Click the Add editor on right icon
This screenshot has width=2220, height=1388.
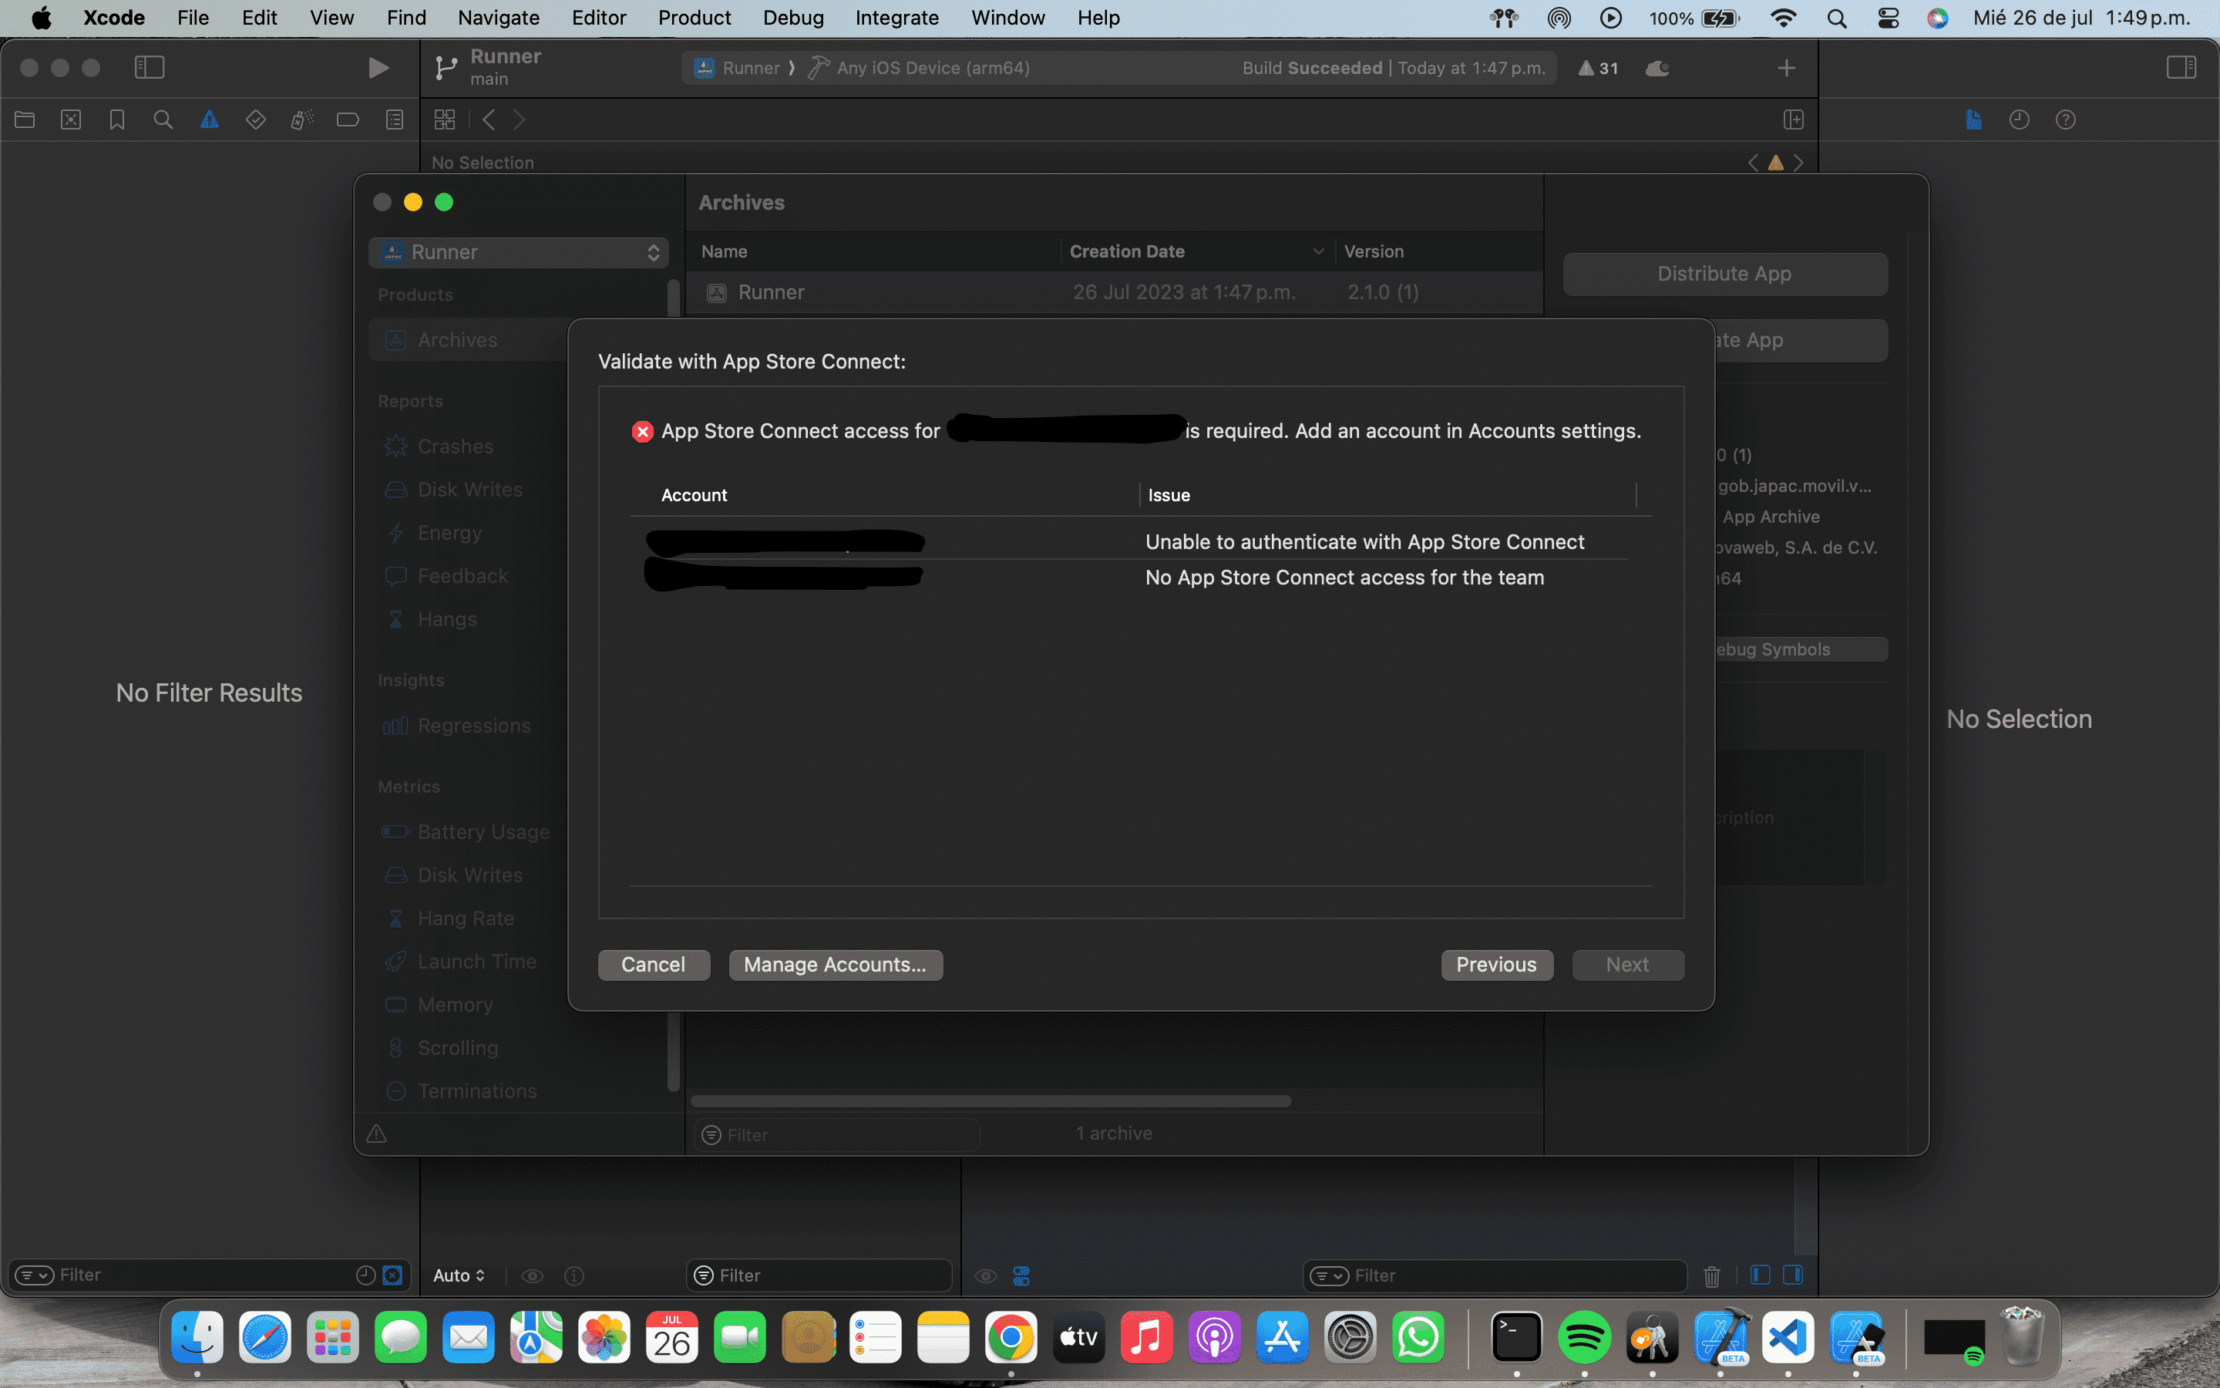click(x=1794, y=120)
